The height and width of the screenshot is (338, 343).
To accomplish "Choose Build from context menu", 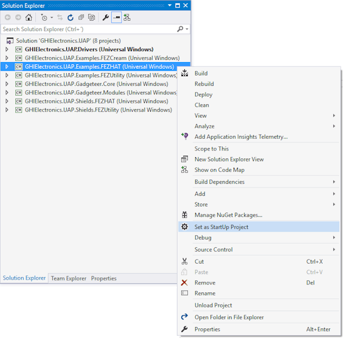I will pyautogui.click(x=259, y=73).
